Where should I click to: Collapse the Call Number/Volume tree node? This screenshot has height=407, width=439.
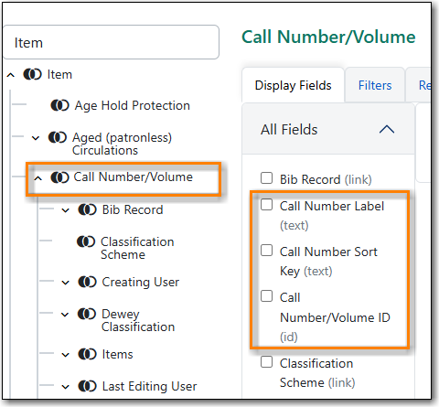click(x=37, y=178)
